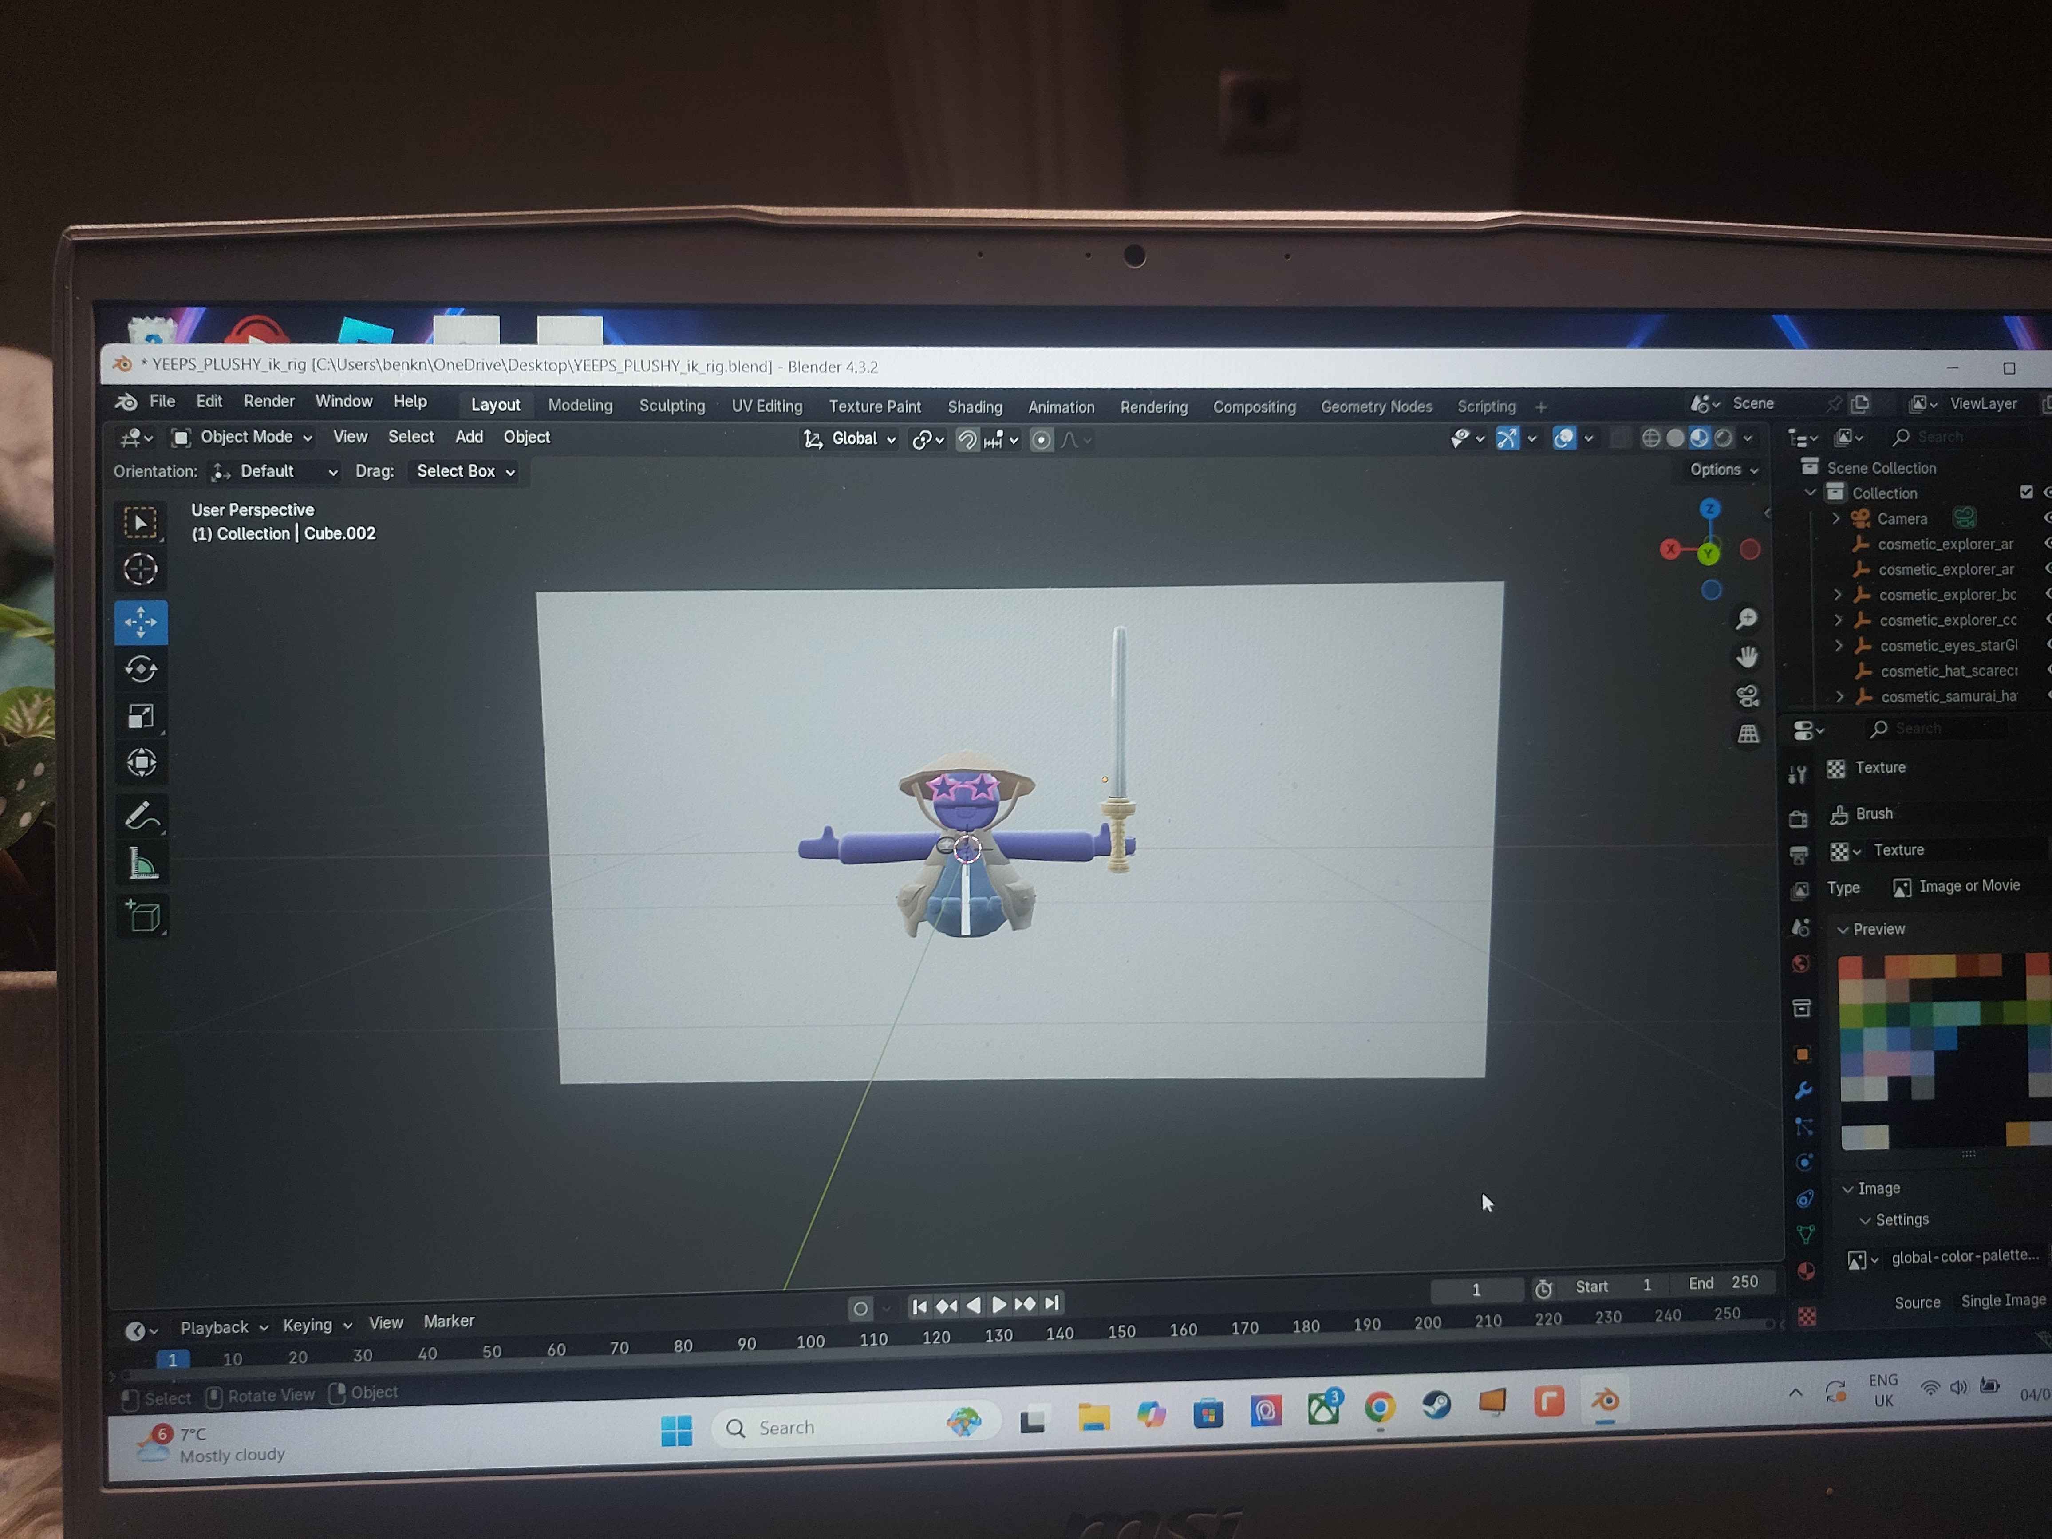Viewport: 2052px width, 1539px height.
Task: Open the viewport Add menu
Action: pos(469,437)
